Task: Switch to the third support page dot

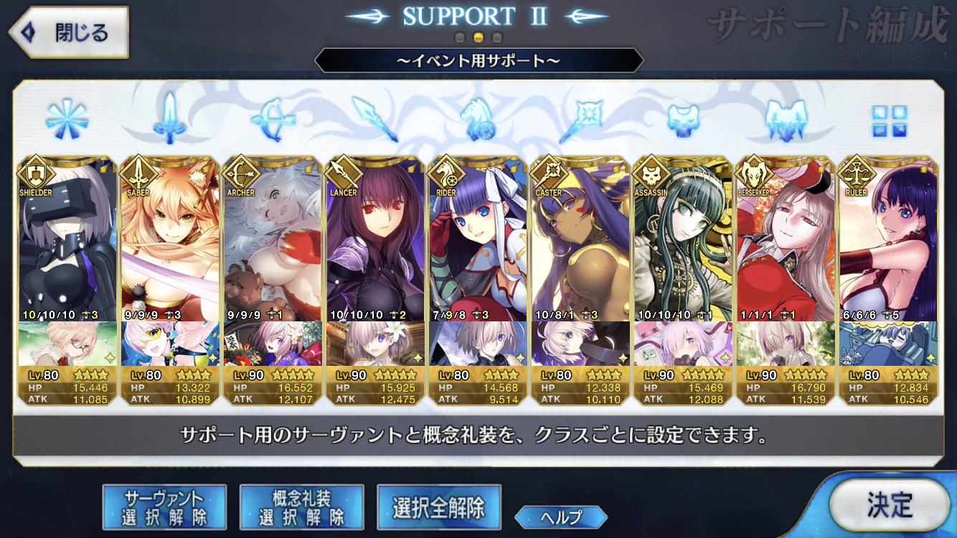Action: click(497, 37)
